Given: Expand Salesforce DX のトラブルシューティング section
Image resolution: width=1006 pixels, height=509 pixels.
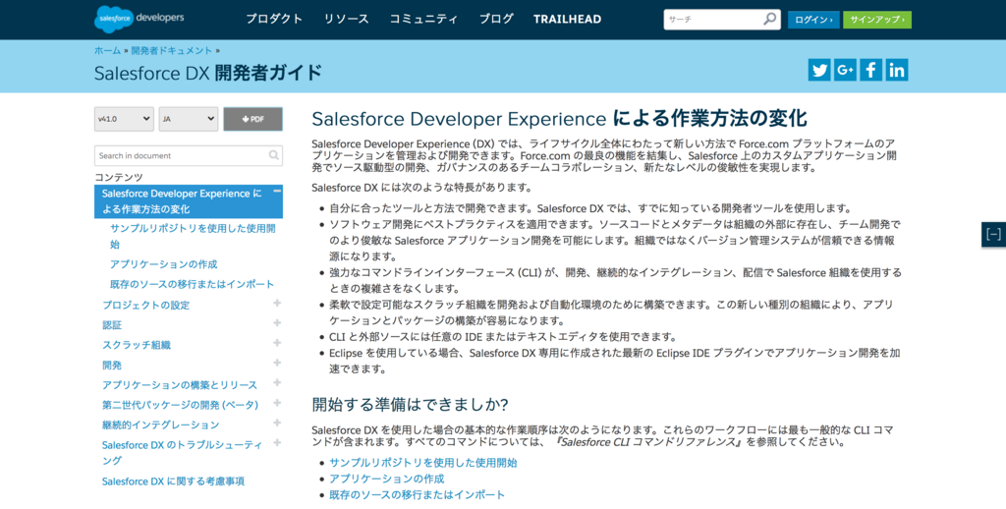Looking at the screenshot, I should [277, 442].
